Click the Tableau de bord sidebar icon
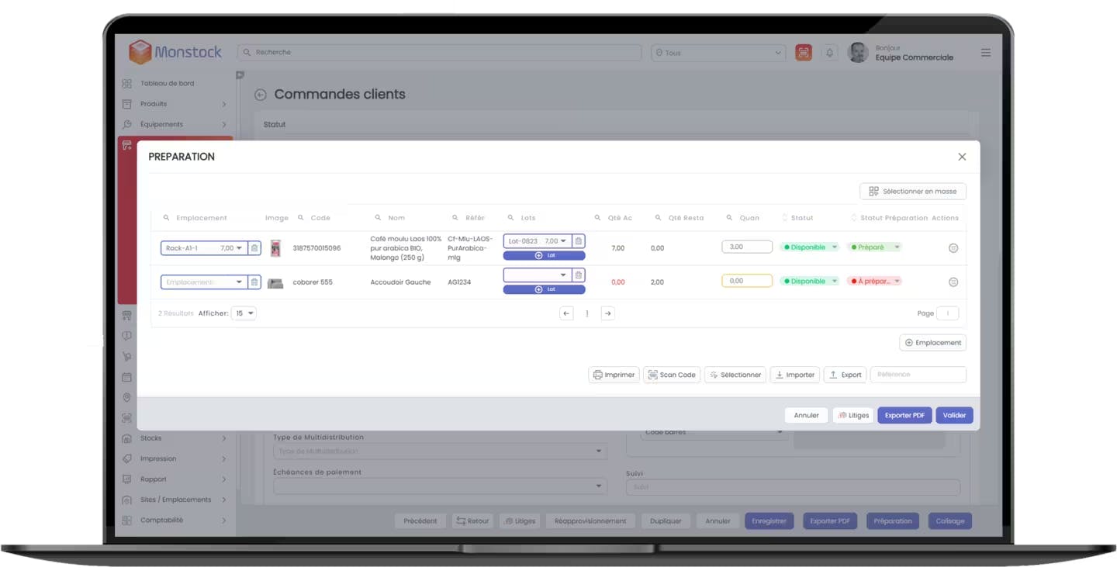The image size is (1117, 588). pyautogui.click(x=126, y=84)
